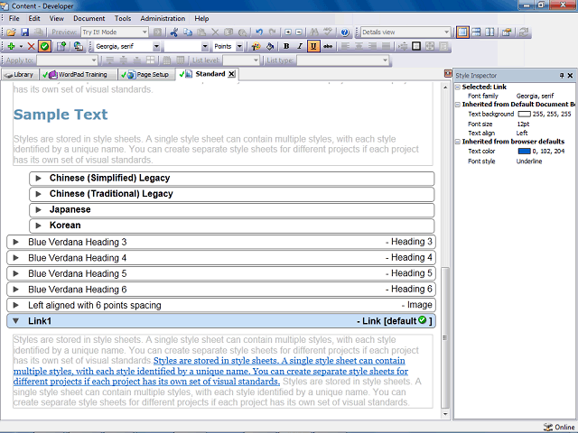Click the Copy icon in toolbar
578x433 pixels.
(x=188, y=32)
